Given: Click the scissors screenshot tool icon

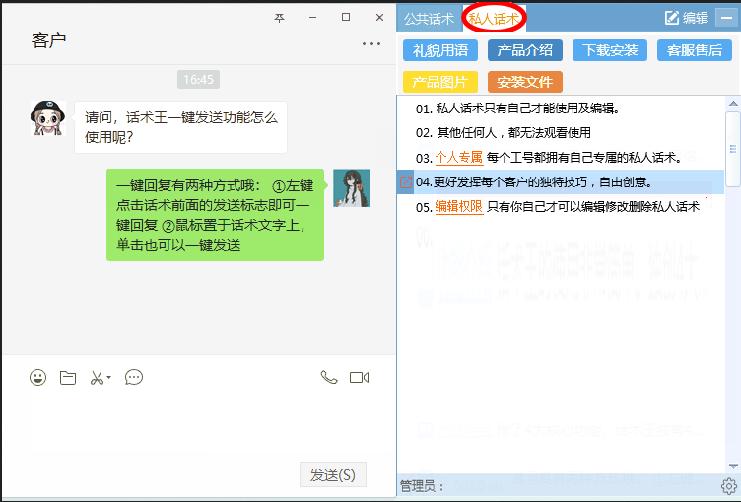Looking at the screenshot, I should tap(97, 377).
